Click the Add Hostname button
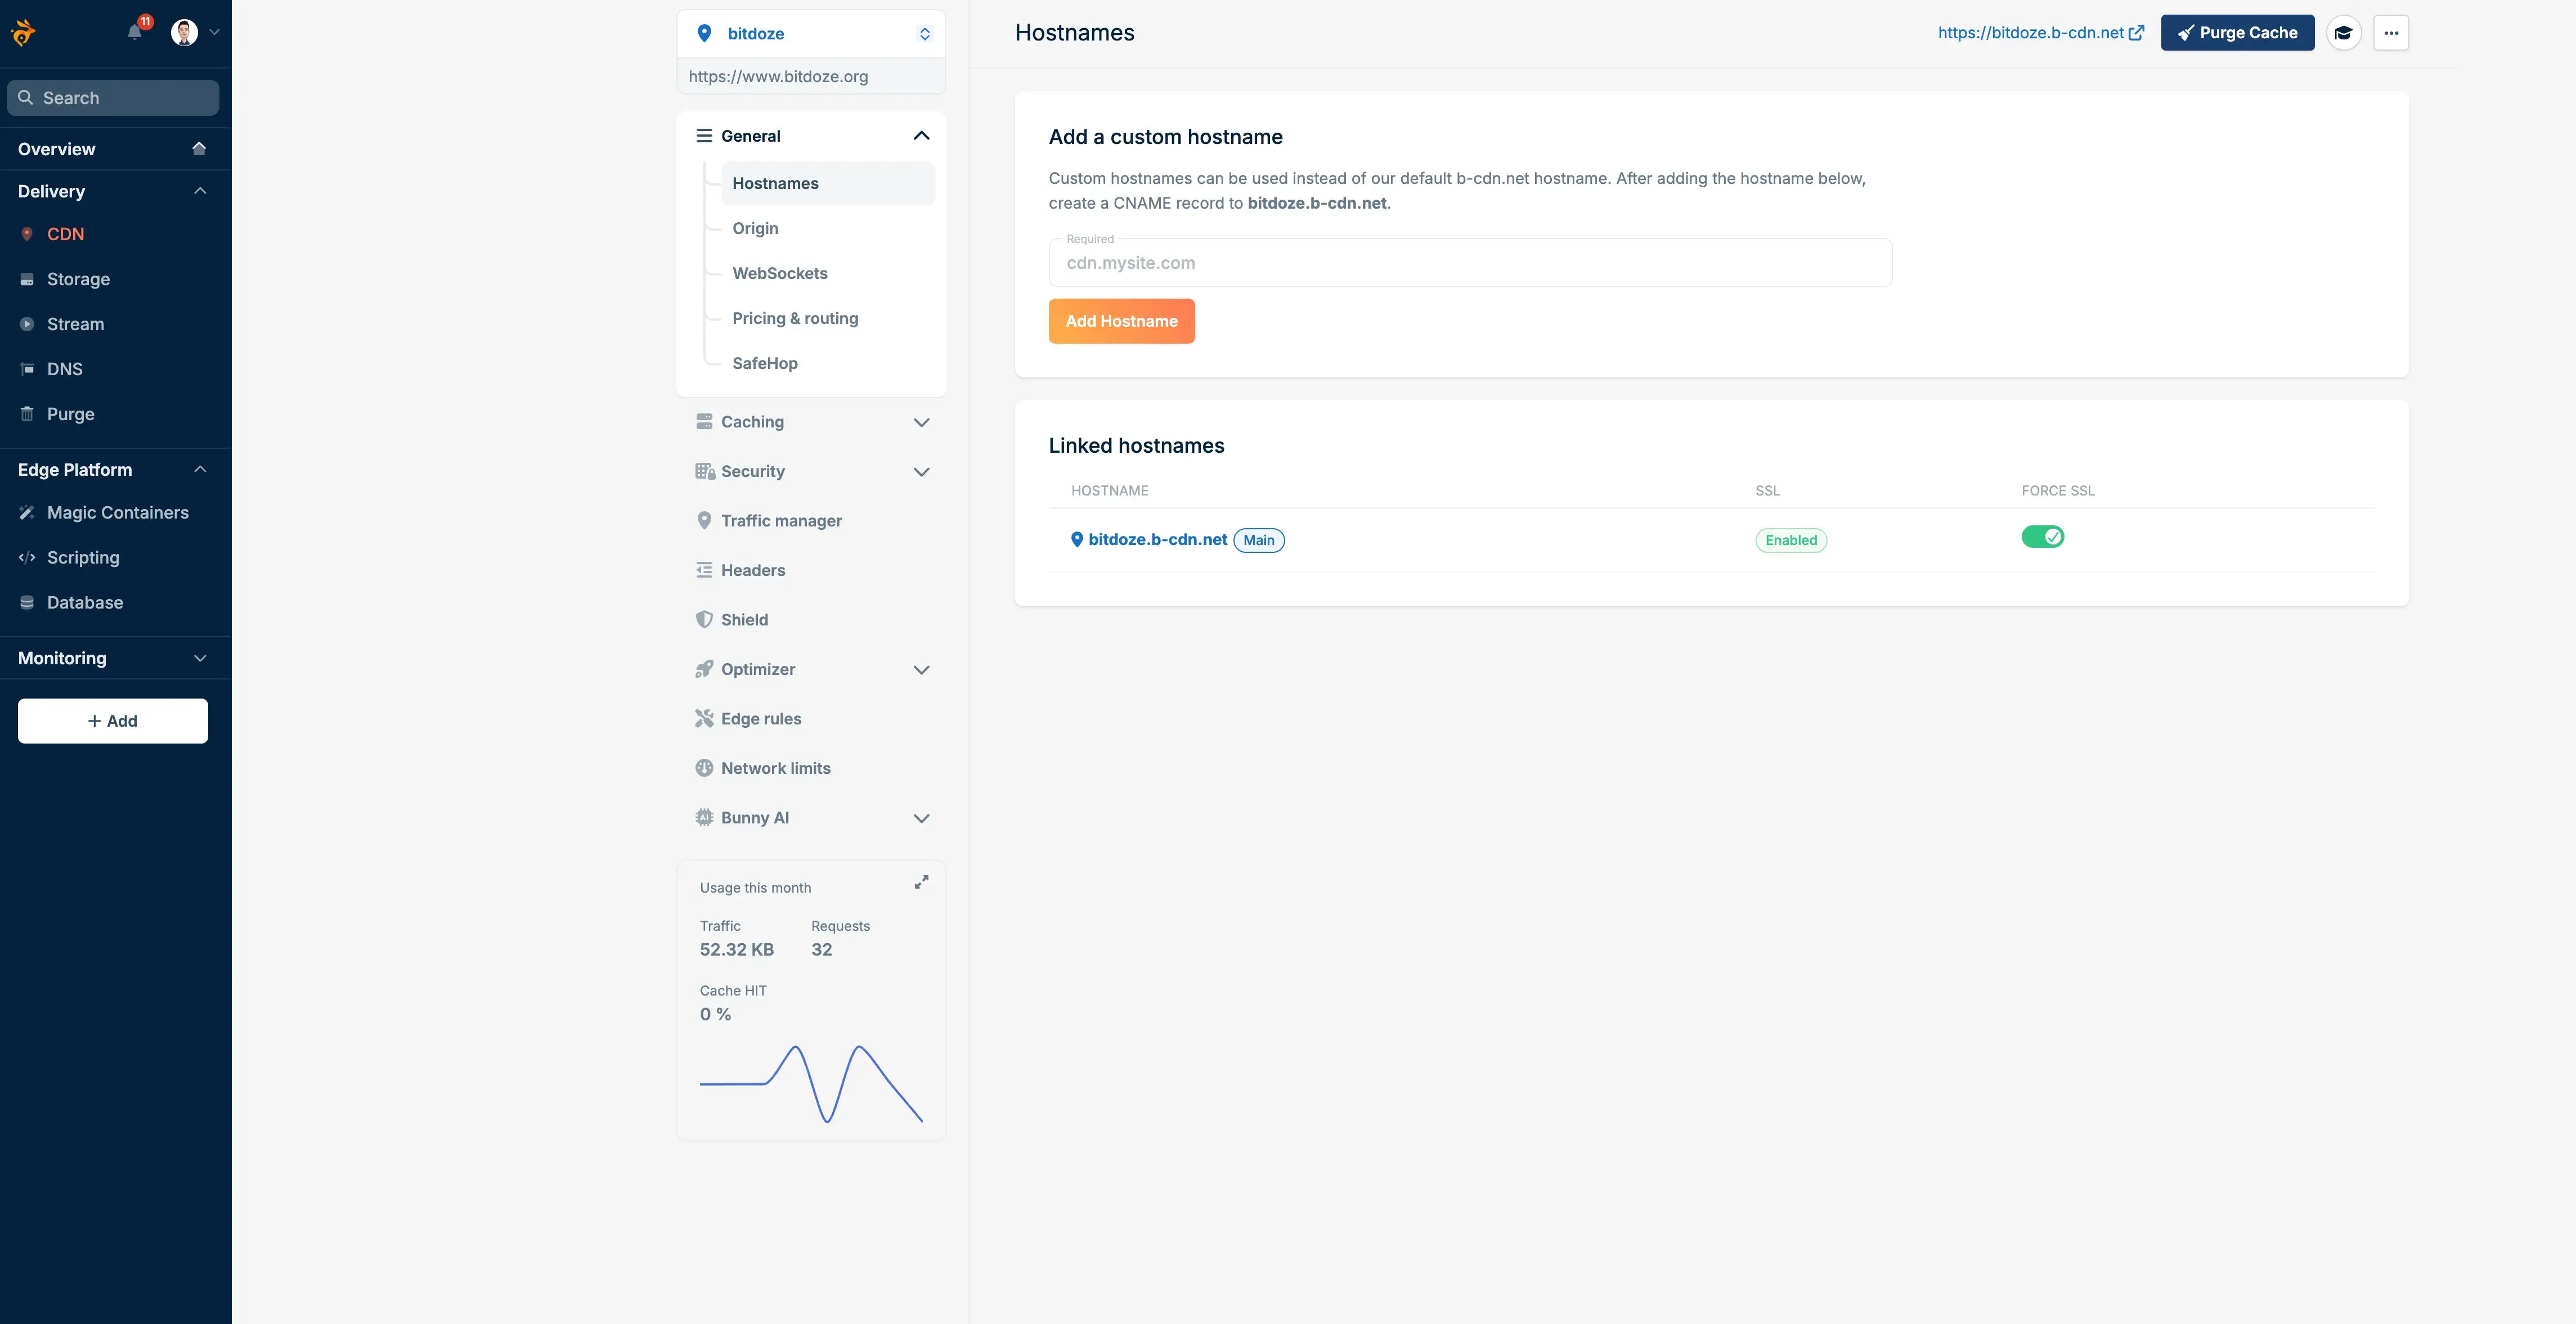2576x1324 pixels. pyautogui.click(x=1121, y=321)
